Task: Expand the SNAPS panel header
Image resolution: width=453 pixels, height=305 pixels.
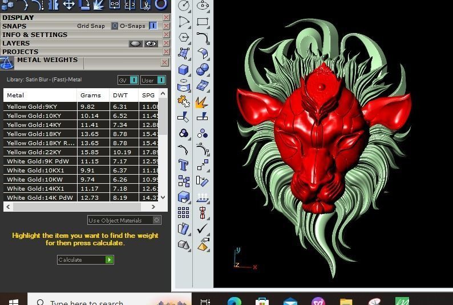Action: pos(14,26)
